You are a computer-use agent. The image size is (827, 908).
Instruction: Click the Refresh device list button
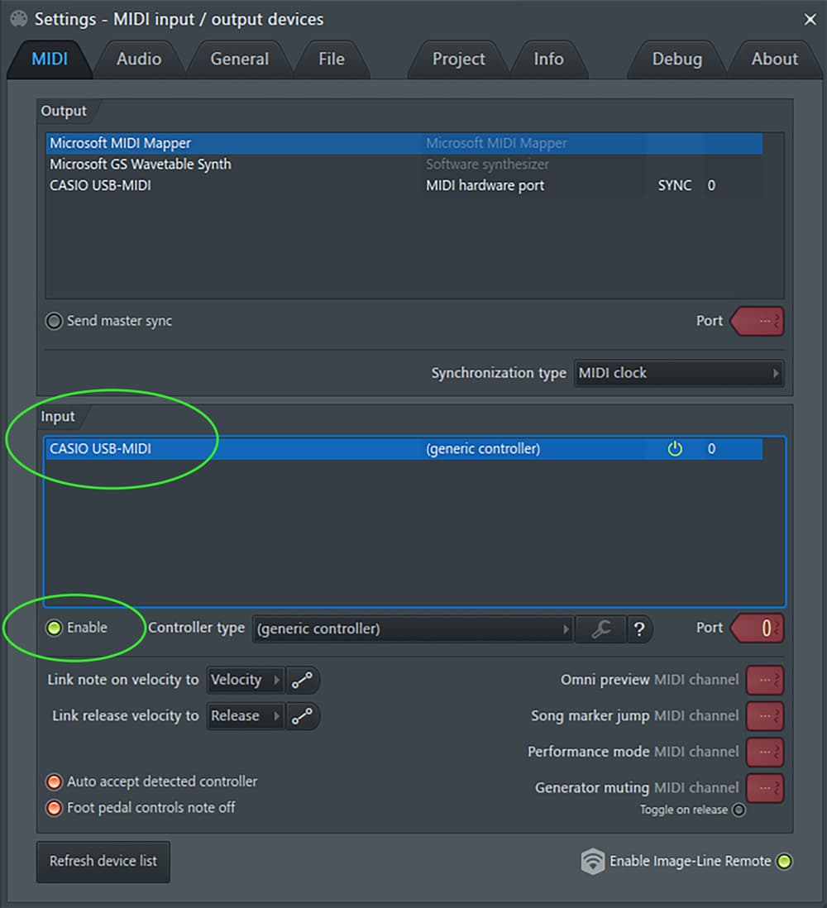pyautogui.click(x=103, y=861)
